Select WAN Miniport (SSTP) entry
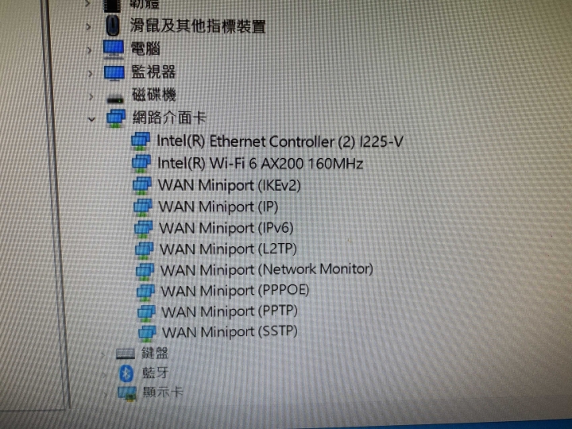The width and height of the screenshot is (572, 429). (x=230, y=331)
